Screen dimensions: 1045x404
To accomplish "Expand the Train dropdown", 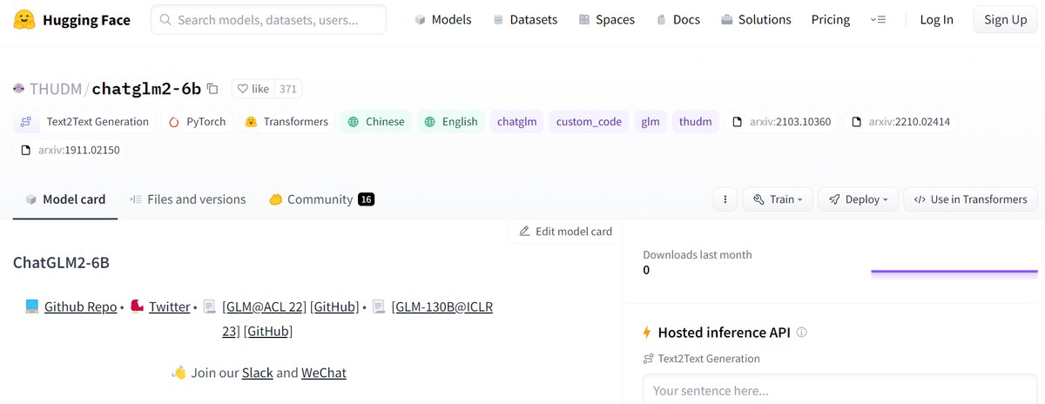I will (779, 199).
